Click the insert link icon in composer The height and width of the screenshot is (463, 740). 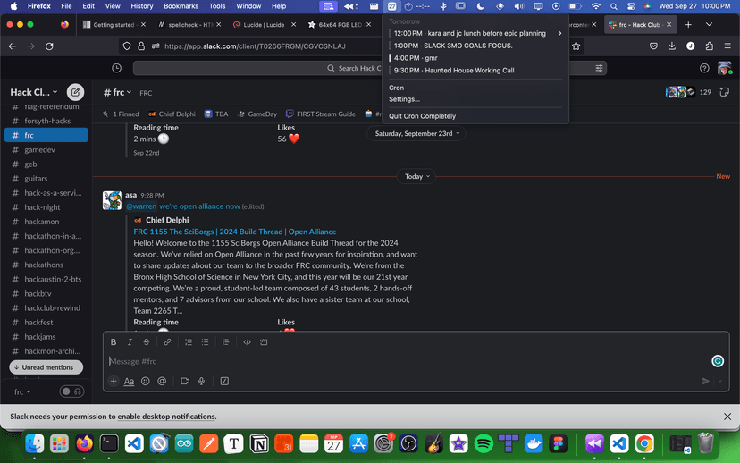tap(167, 342)
